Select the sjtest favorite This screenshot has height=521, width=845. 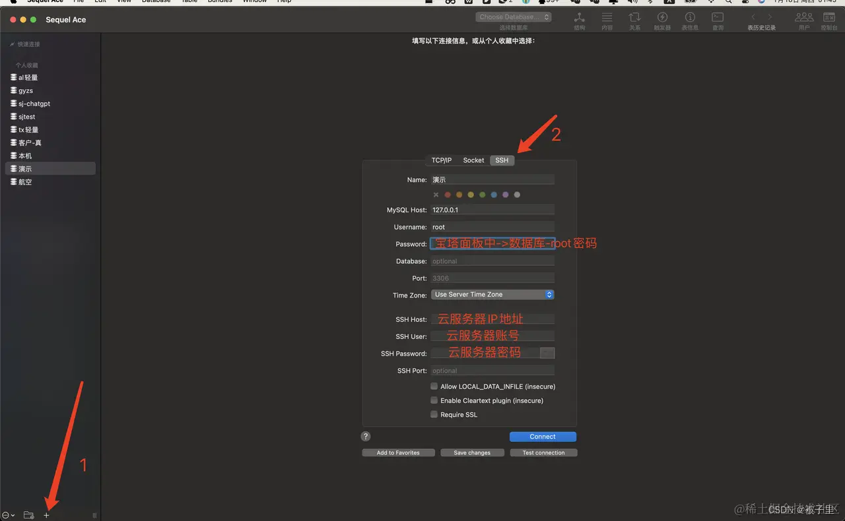tap(50, 117)
